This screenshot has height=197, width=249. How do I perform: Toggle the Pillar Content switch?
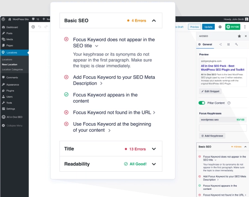click(x=202, y=103)
